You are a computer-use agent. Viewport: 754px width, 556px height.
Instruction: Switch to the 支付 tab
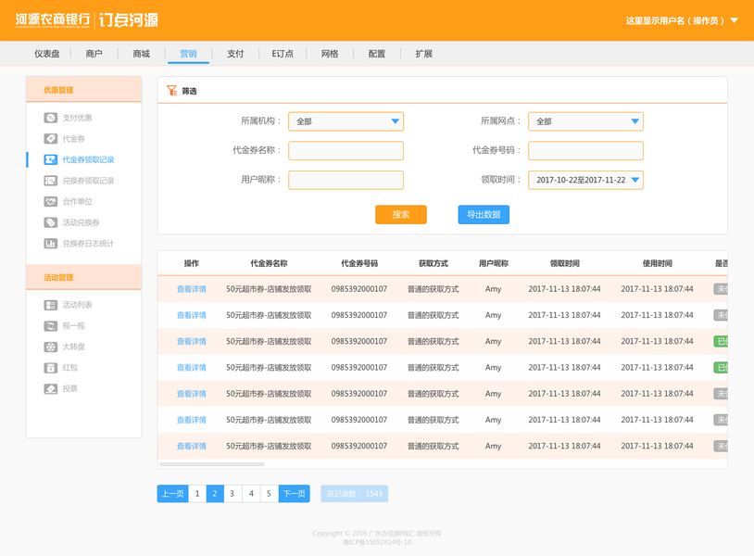coord(235,54)
